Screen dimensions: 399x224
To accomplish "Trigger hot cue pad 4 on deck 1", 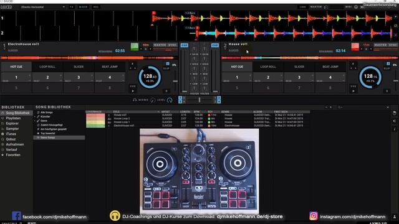I will [110, 77].
